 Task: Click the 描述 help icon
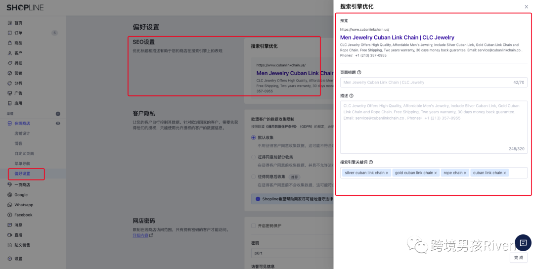[x=352, y=96]
